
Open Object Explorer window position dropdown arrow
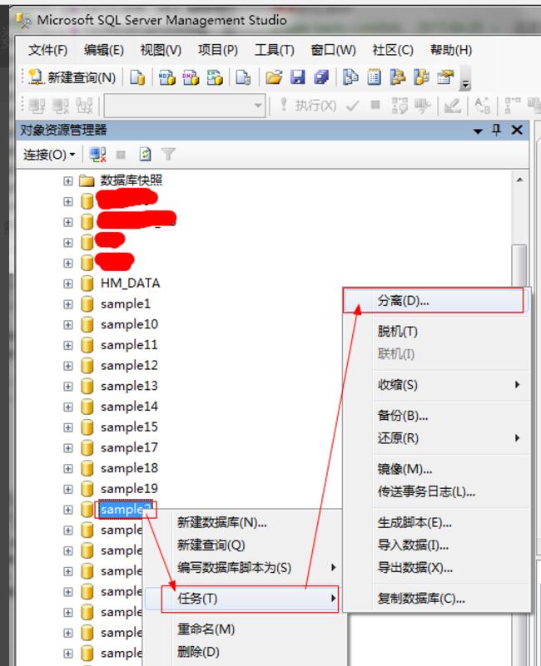tap(478, 131)
